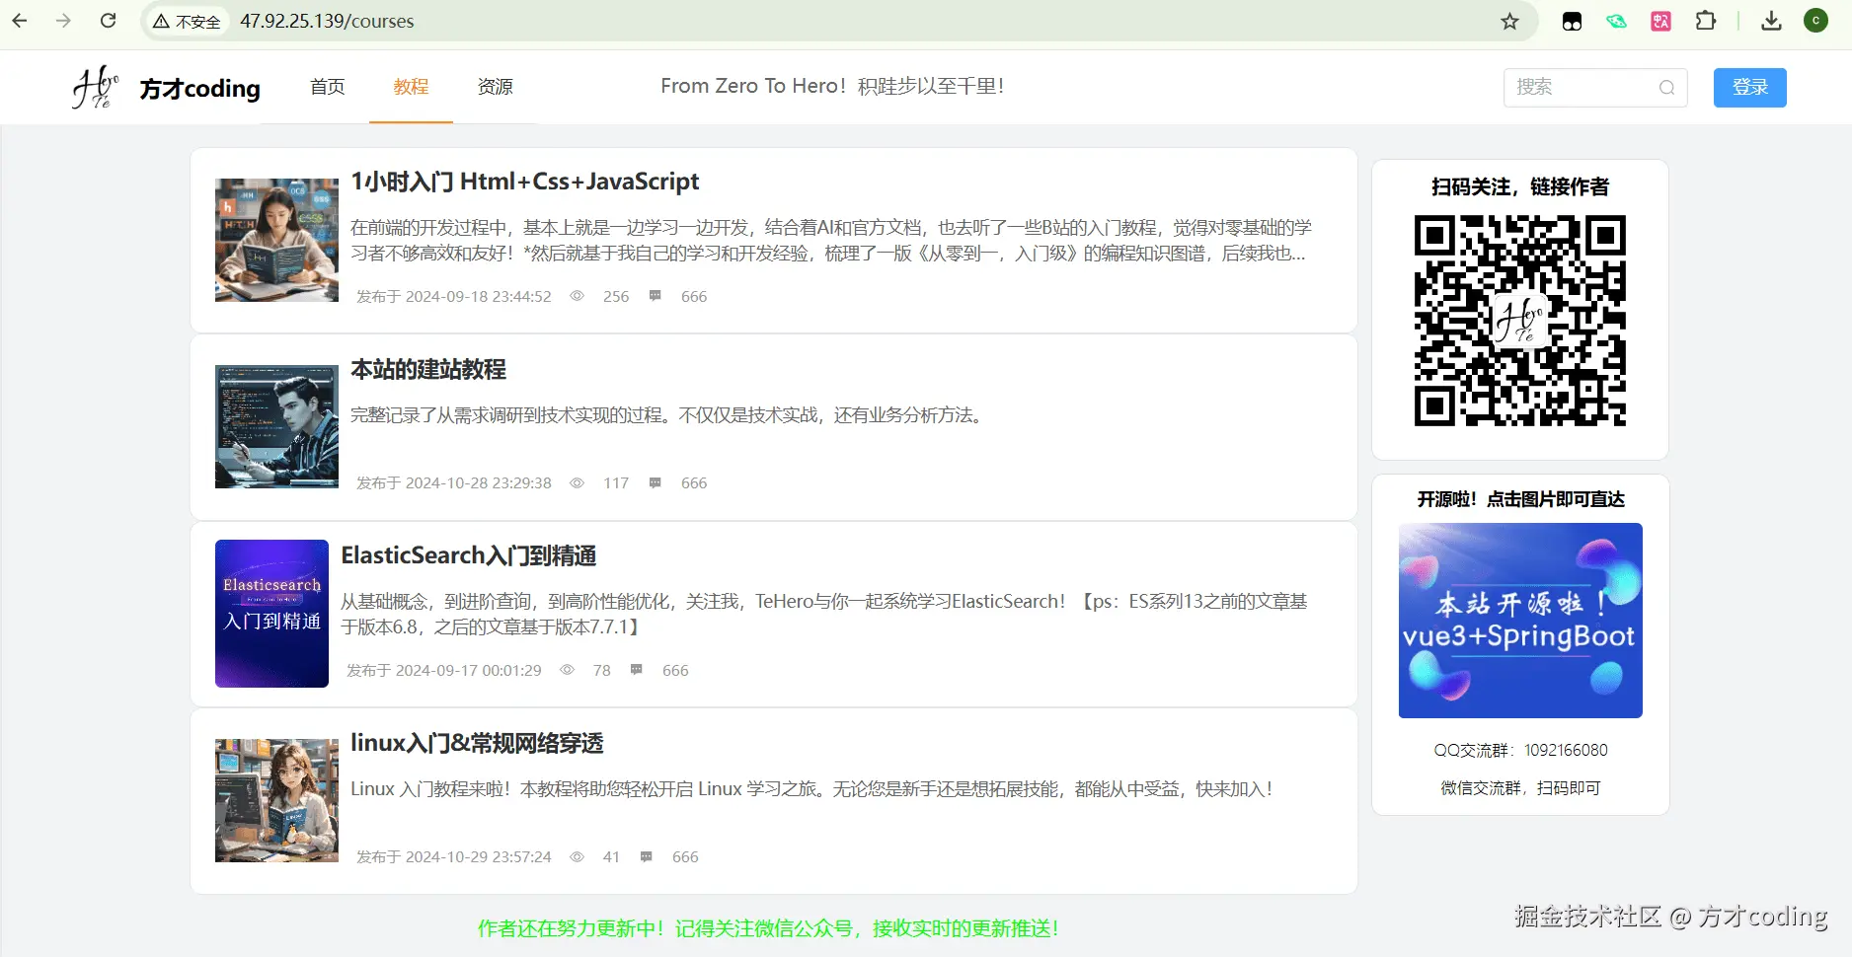
Task: Click the comment icon on linux course
Action: click(x=647, y=856)
